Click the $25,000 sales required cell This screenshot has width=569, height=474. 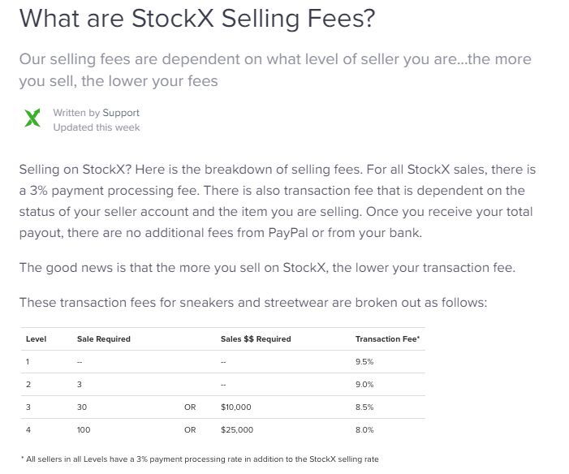(x=237, y=429)
